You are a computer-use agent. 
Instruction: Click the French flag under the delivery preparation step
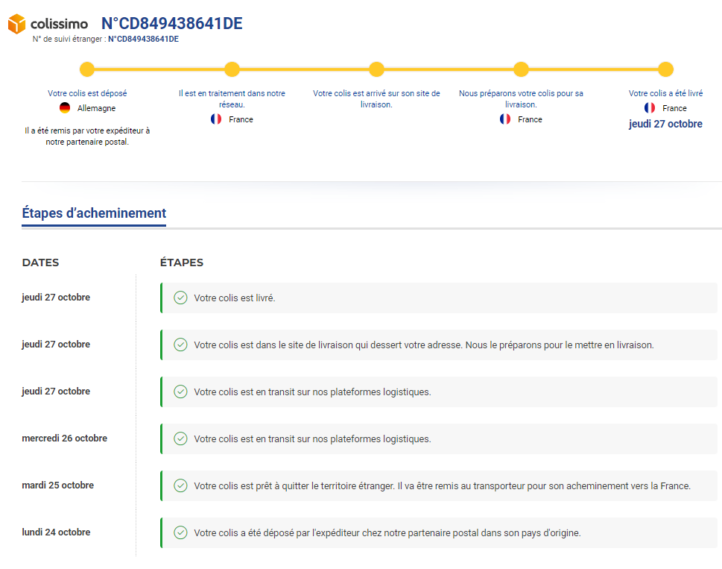coord(505,119)
